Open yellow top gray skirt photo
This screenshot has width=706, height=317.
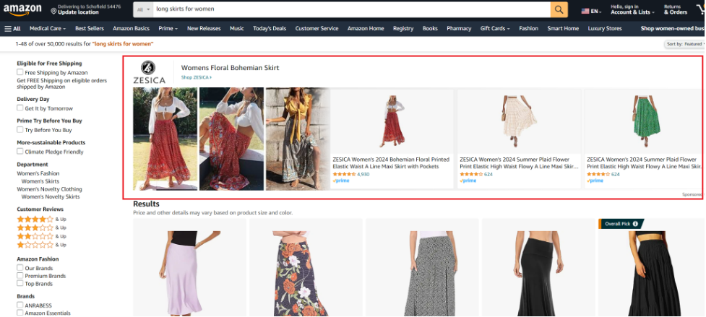(x=298, y=139)
